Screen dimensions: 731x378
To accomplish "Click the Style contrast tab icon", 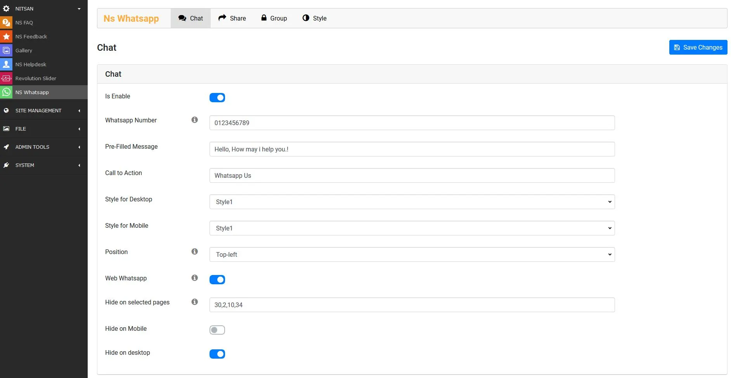I will (x=306, y=18).
